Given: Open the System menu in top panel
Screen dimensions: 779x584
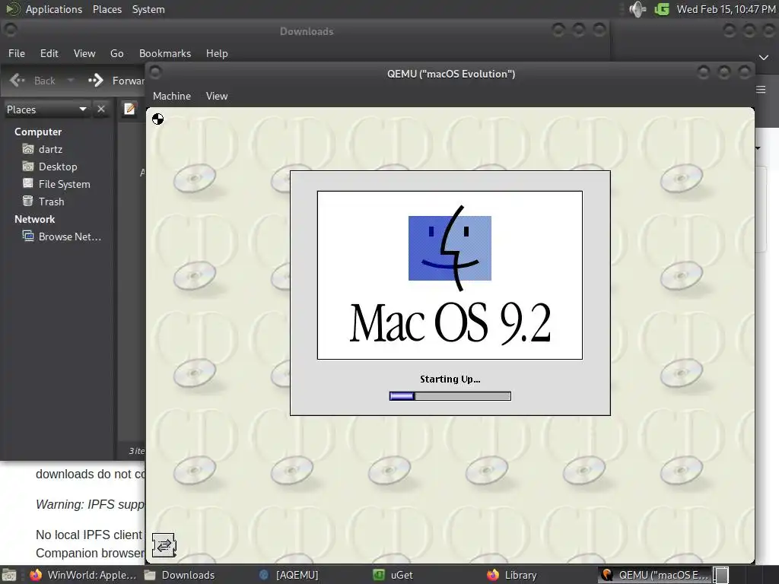Looking at the screenshot, I should coord(148,9).
